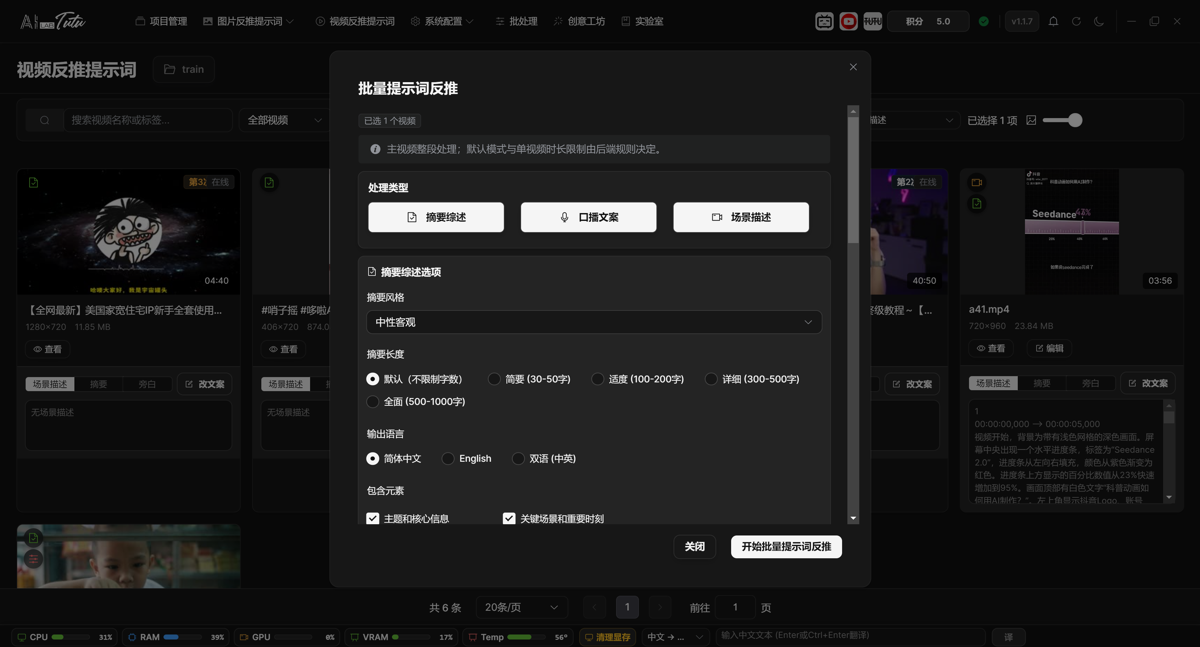Click the info icon in the notice banner
Screen dimensions: 1200x647
click(375, 149)
